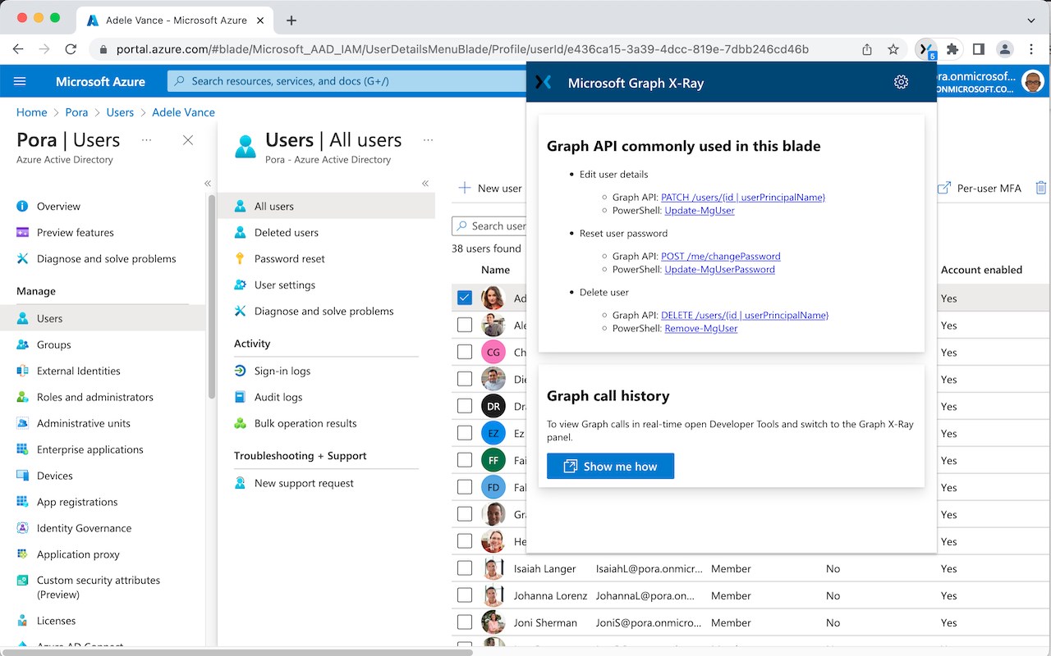This screenshot has width=1051, height=656.
Task: Open the Update-MgUser PowerShell link
Action: (x=700, y=210)
